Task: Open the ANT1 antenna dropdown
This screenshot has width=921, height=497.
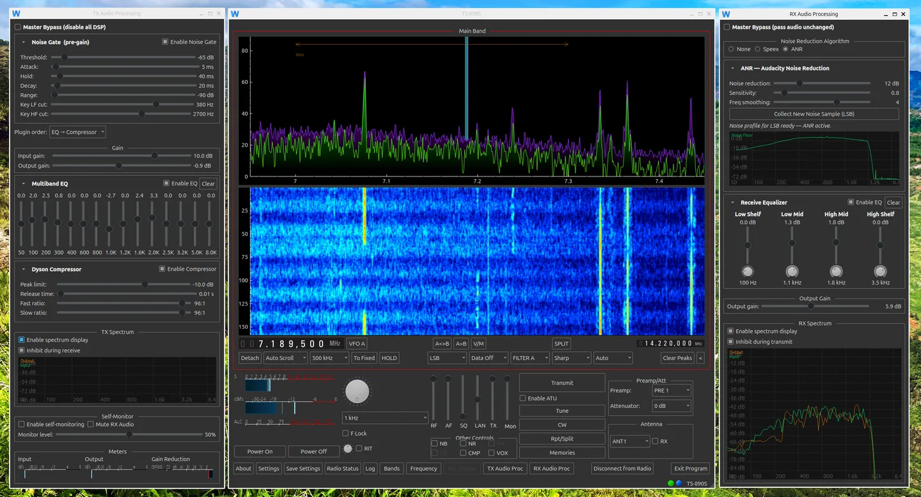Action: click(630, 441)
